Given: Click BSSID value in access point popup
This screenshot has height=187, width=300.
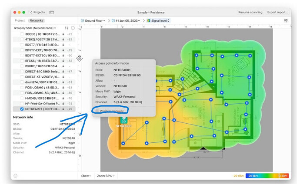Looking at the screenshot, I should [x=127, y=75].
